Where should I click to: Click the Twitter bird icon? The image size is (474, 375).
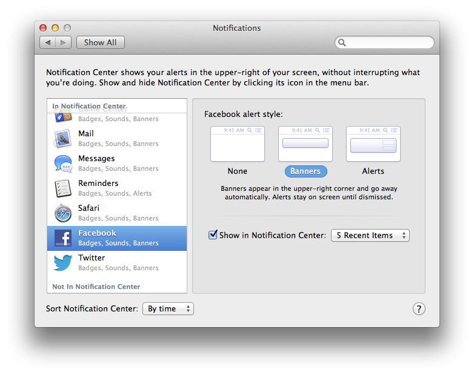tap(63, 262)
